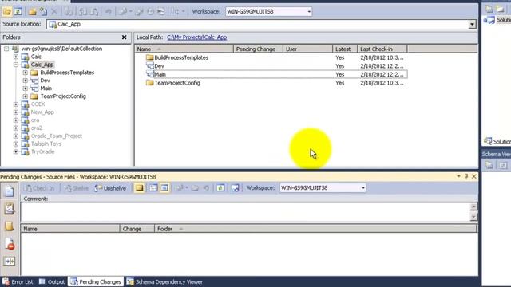Select the Conflicts channel icon
The width and height of the screenshot is (511, 287).
9,261
